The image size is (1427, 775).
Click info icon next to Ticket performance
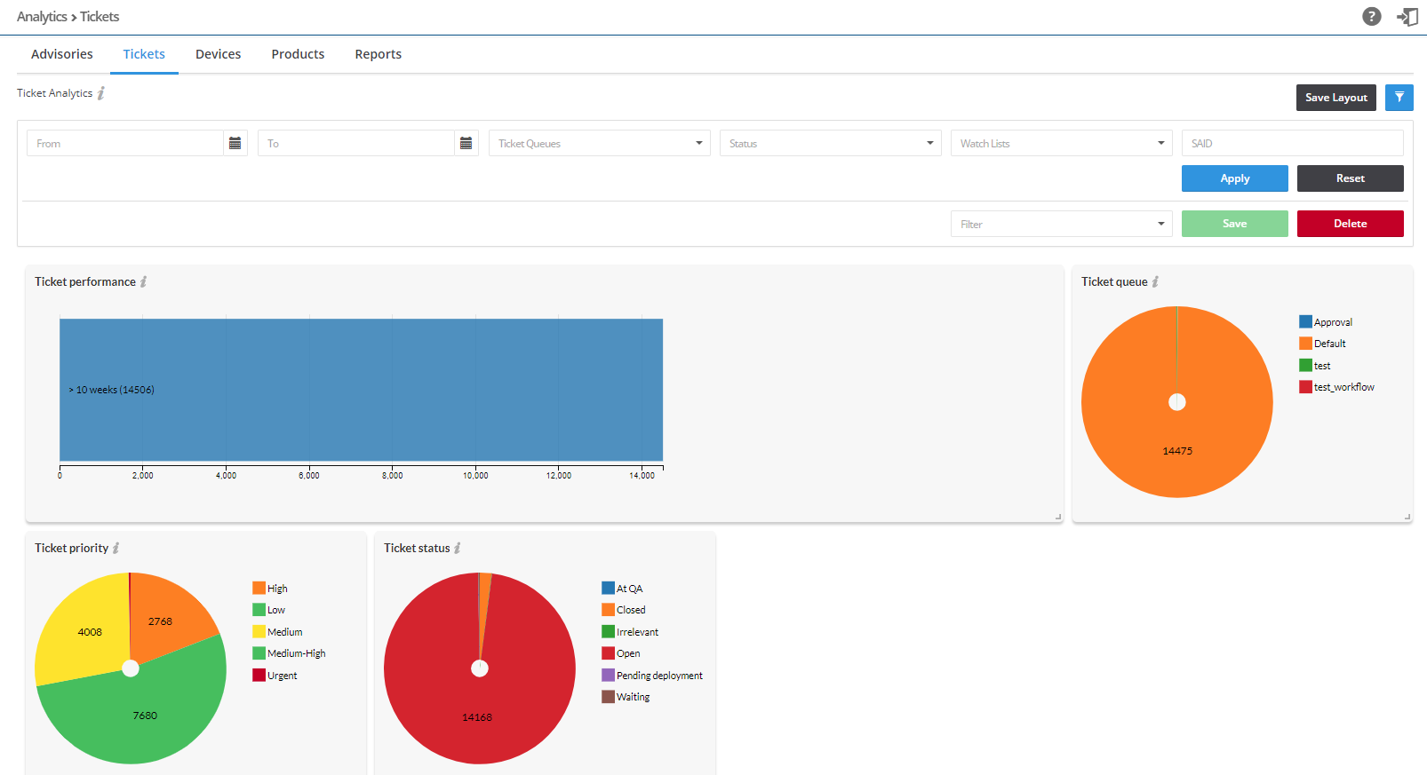[x=144, y=281]
